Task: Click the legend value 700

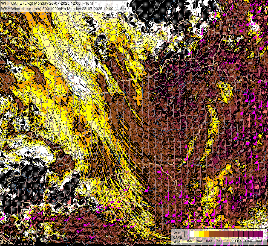Action: click(219, 241)
